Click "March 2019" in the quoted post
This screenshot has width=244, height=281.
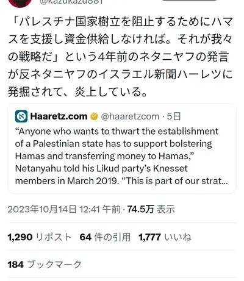(x=93, y=181)
